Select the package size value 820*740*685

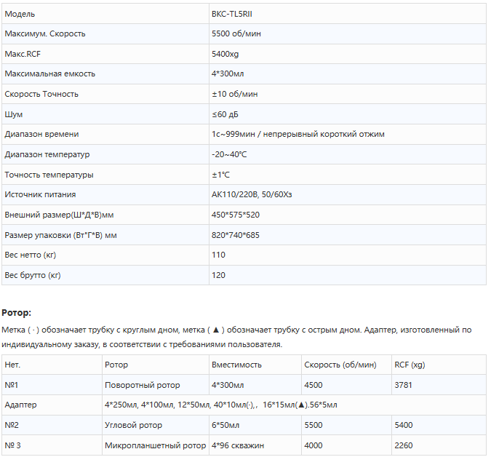235,235
